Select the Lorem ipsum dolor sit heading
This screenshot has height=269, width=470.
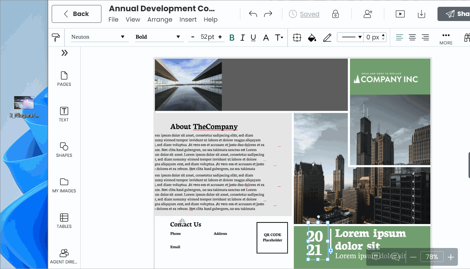[x=370, y=240]
